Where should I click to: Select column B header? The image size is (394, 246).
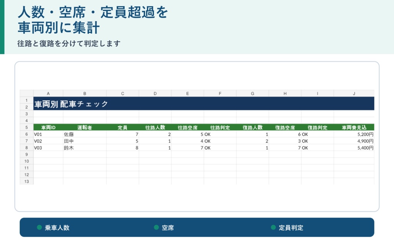point(85,93)
